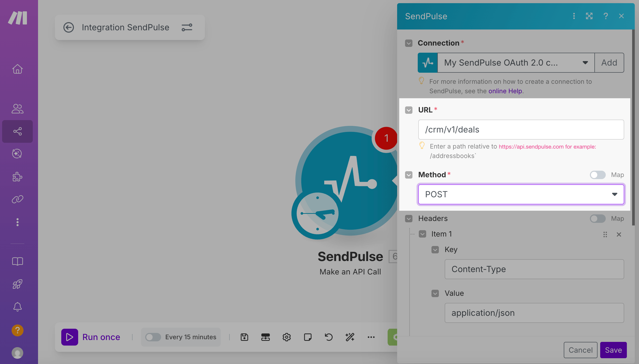Viewport: 639px width, 364px height.
Task: Click the save scenario disk icon
Action: click(244, 337)
